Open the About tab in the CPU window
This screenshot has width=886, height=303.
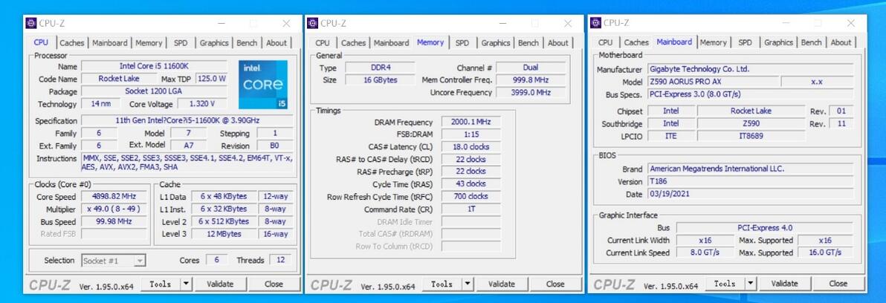(277, 43)
